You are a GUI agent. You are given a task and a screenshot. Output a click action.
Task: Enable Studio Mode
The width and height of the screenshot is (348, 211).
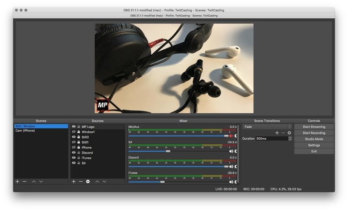click(x=314, y=139)
